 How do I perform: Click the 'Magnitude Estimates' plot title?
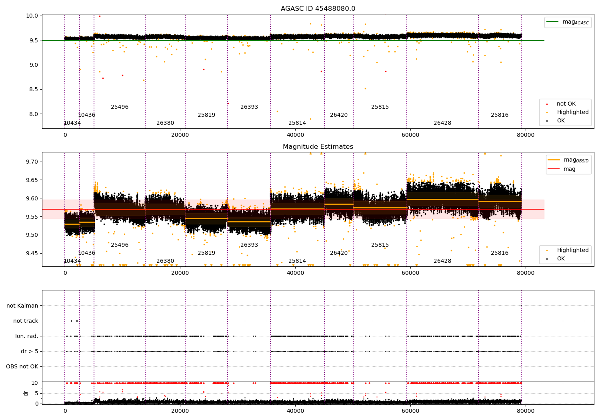point(318,147)
